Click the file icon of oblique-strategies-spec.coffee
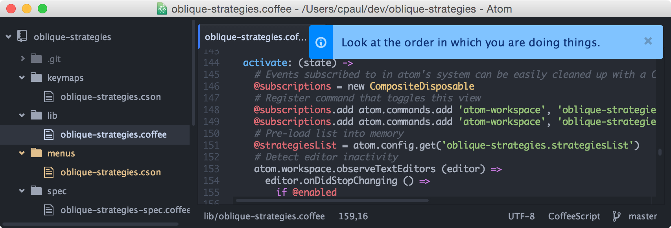 click(x=49, y=210)
